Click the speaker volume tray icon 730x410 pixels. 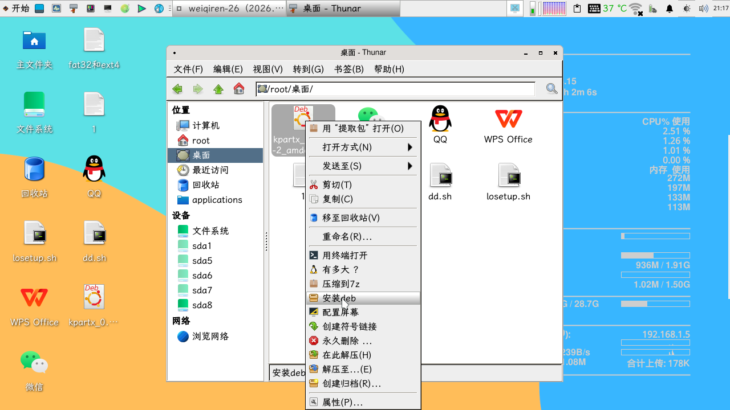point(704,9)
